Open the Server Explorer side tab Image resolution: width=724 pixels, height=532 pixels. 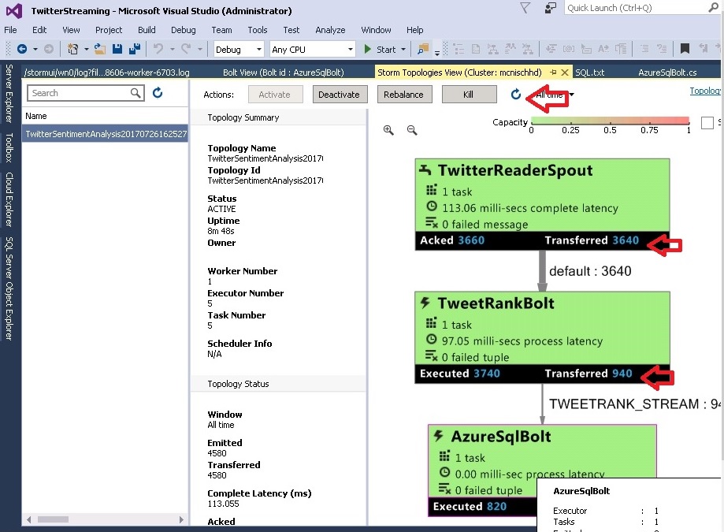click(x=9, y=93)
